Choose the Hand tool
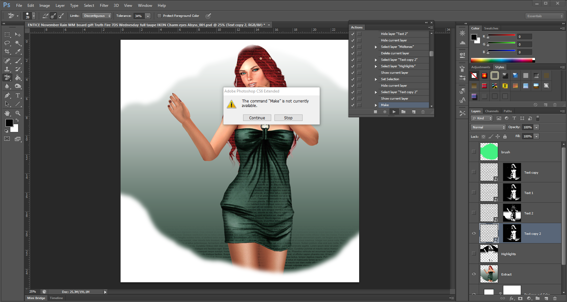 click(x=7, y=113)
